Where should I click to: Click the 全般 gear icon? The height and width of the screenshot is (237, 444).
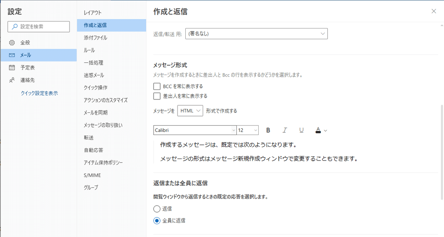[x=12, y=43]
